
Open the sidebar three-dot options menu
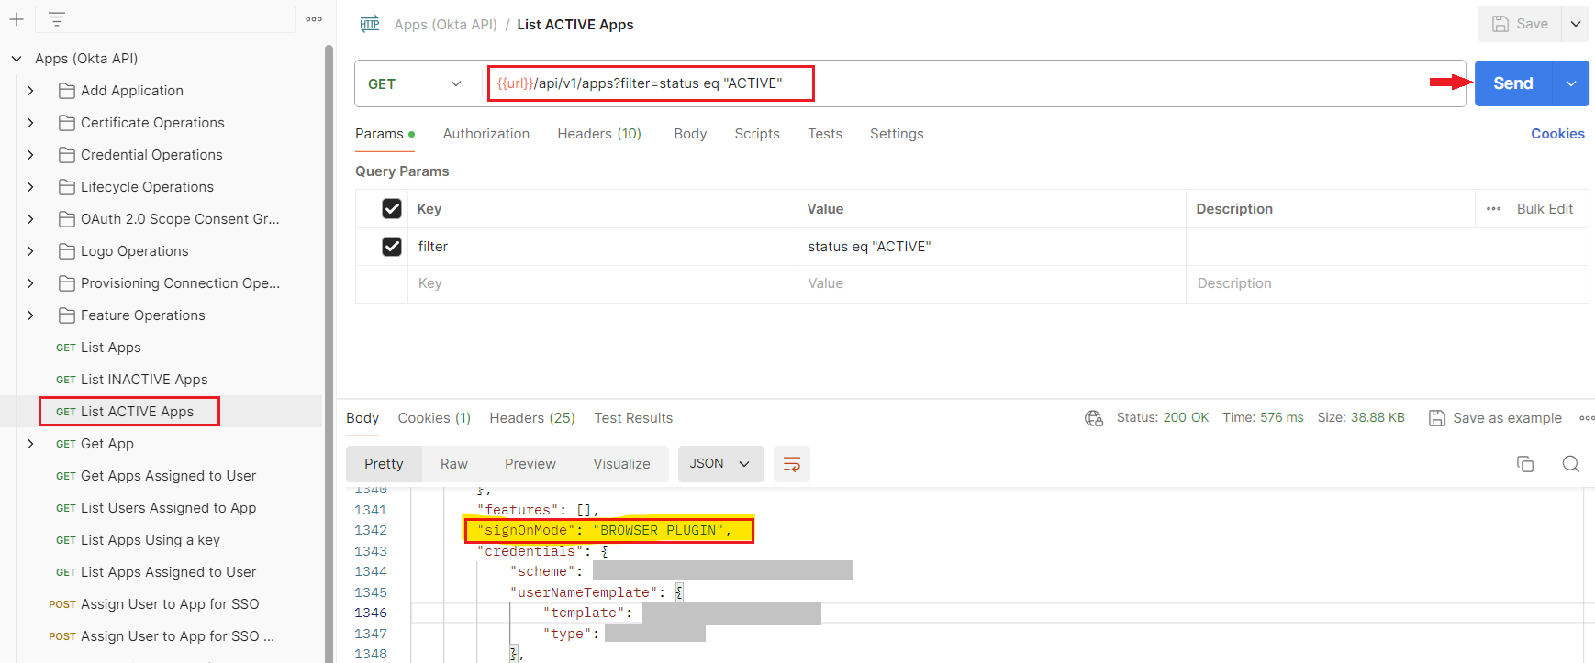coord(314,19)
